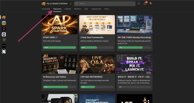Open the AI Resources & Templates cover image
Viewport: 194px width, 103px height.
pyautogui.click(x=60, y=64)
